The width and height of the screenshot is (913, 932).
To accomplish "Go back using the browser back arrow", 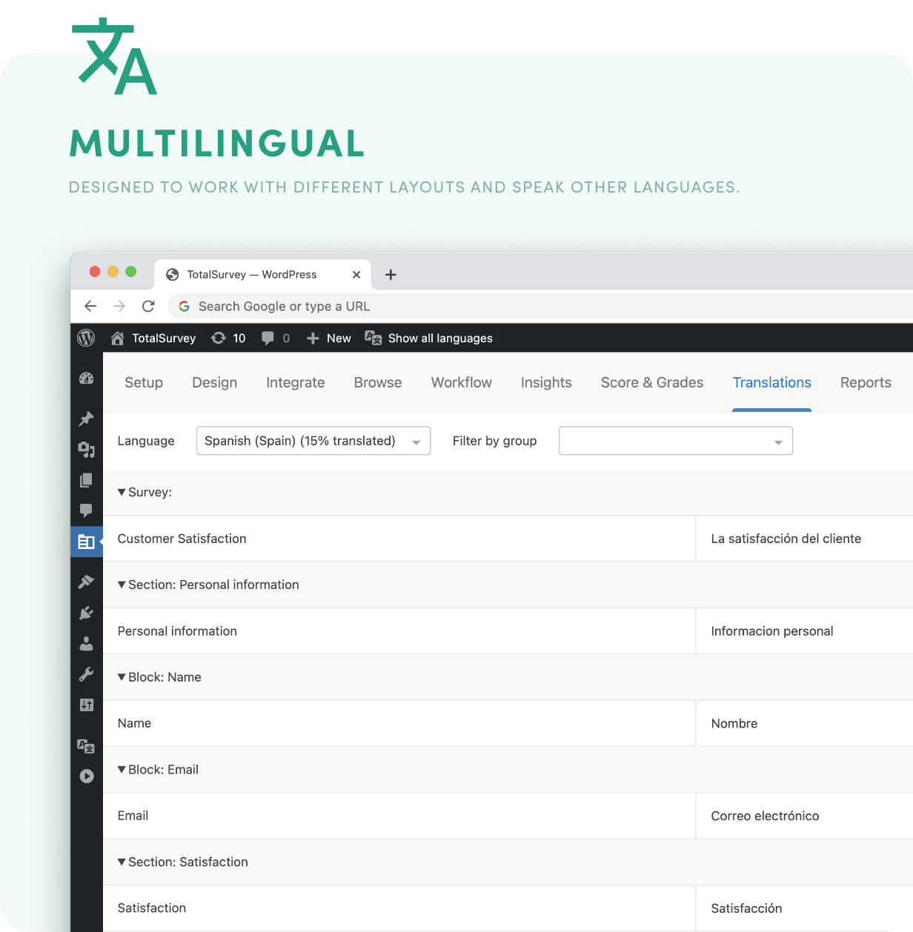I will tap(90, 306).
